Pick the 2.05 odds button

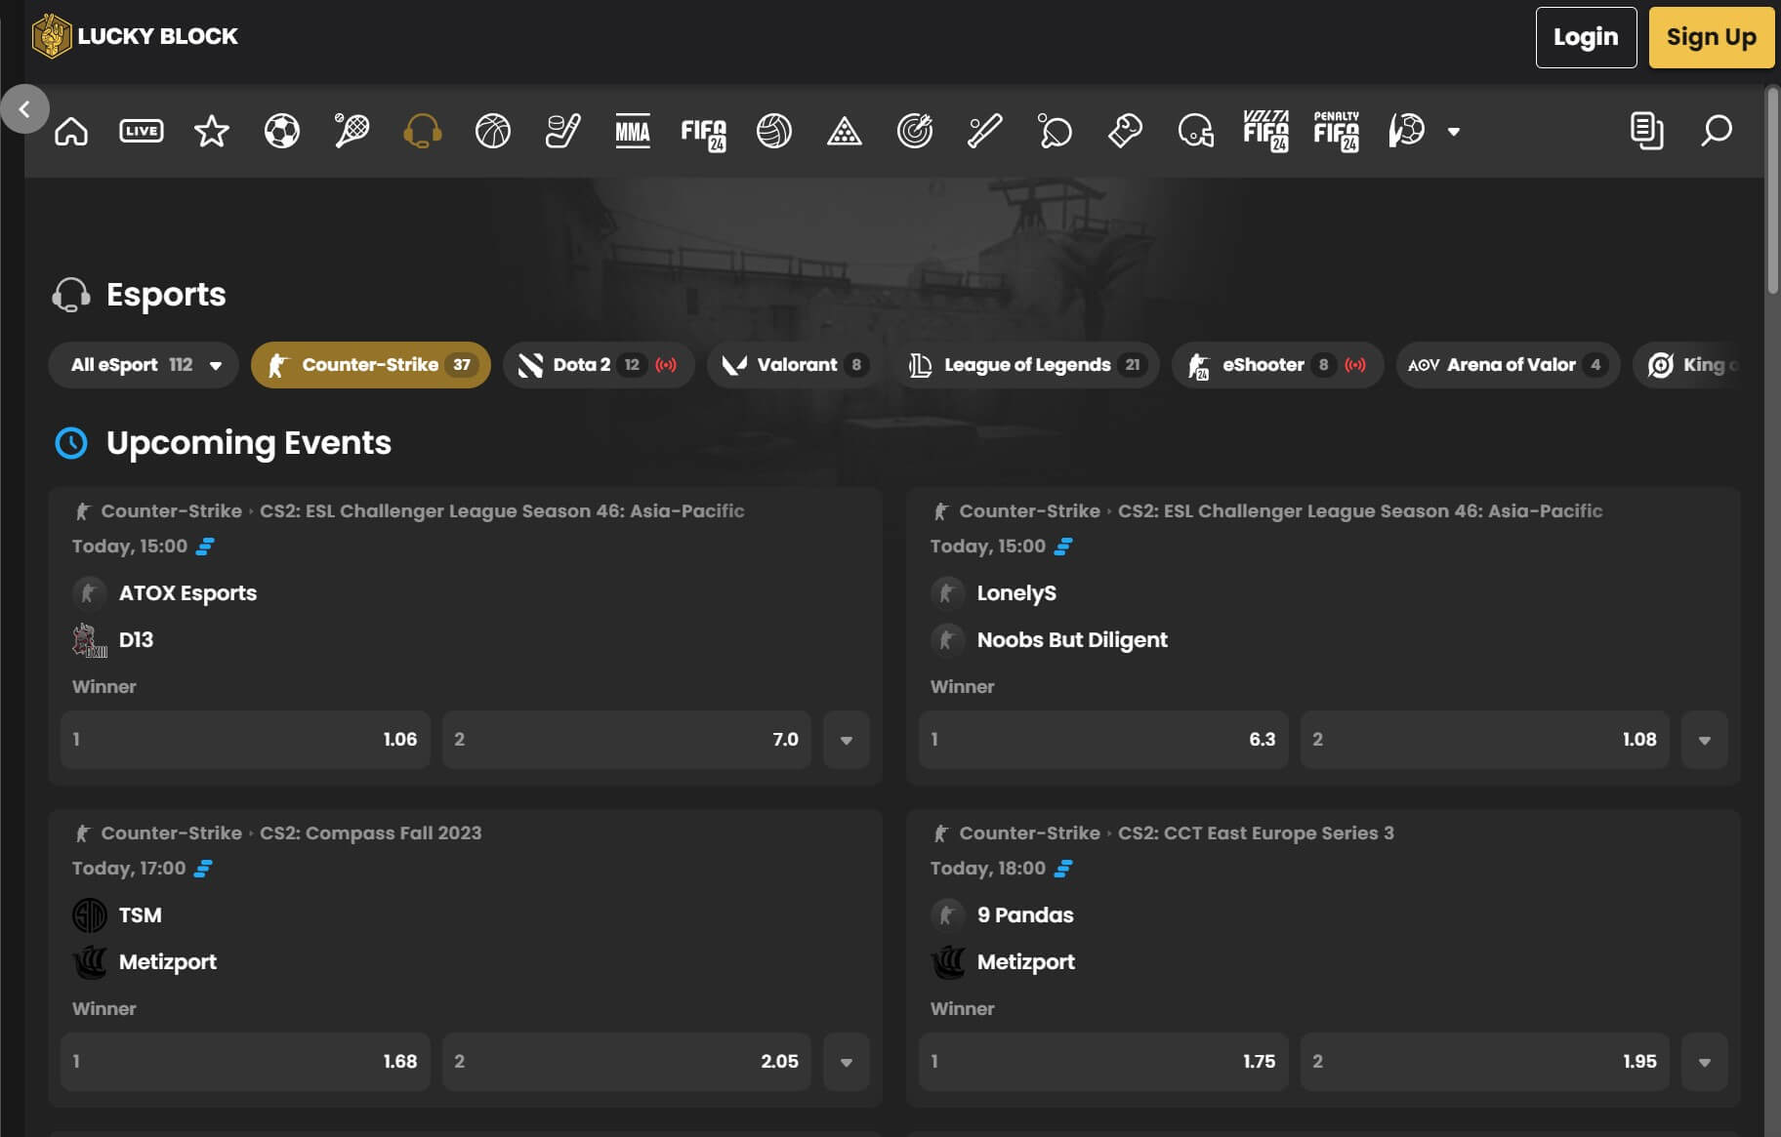627,1062
